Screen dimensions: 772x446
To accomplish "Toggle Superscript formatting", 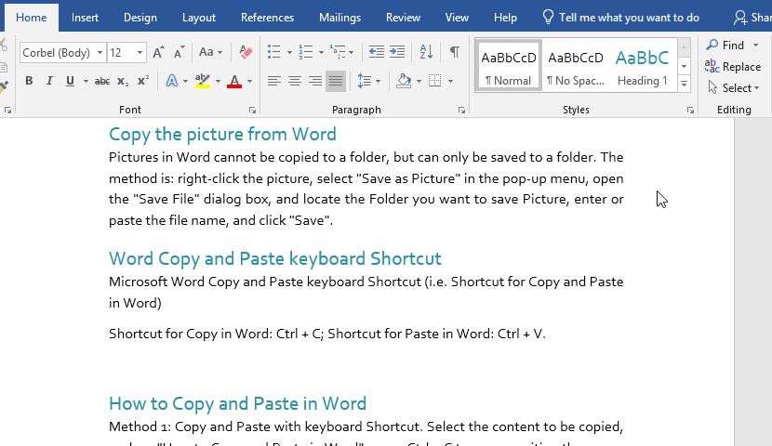I will (143, 81).
